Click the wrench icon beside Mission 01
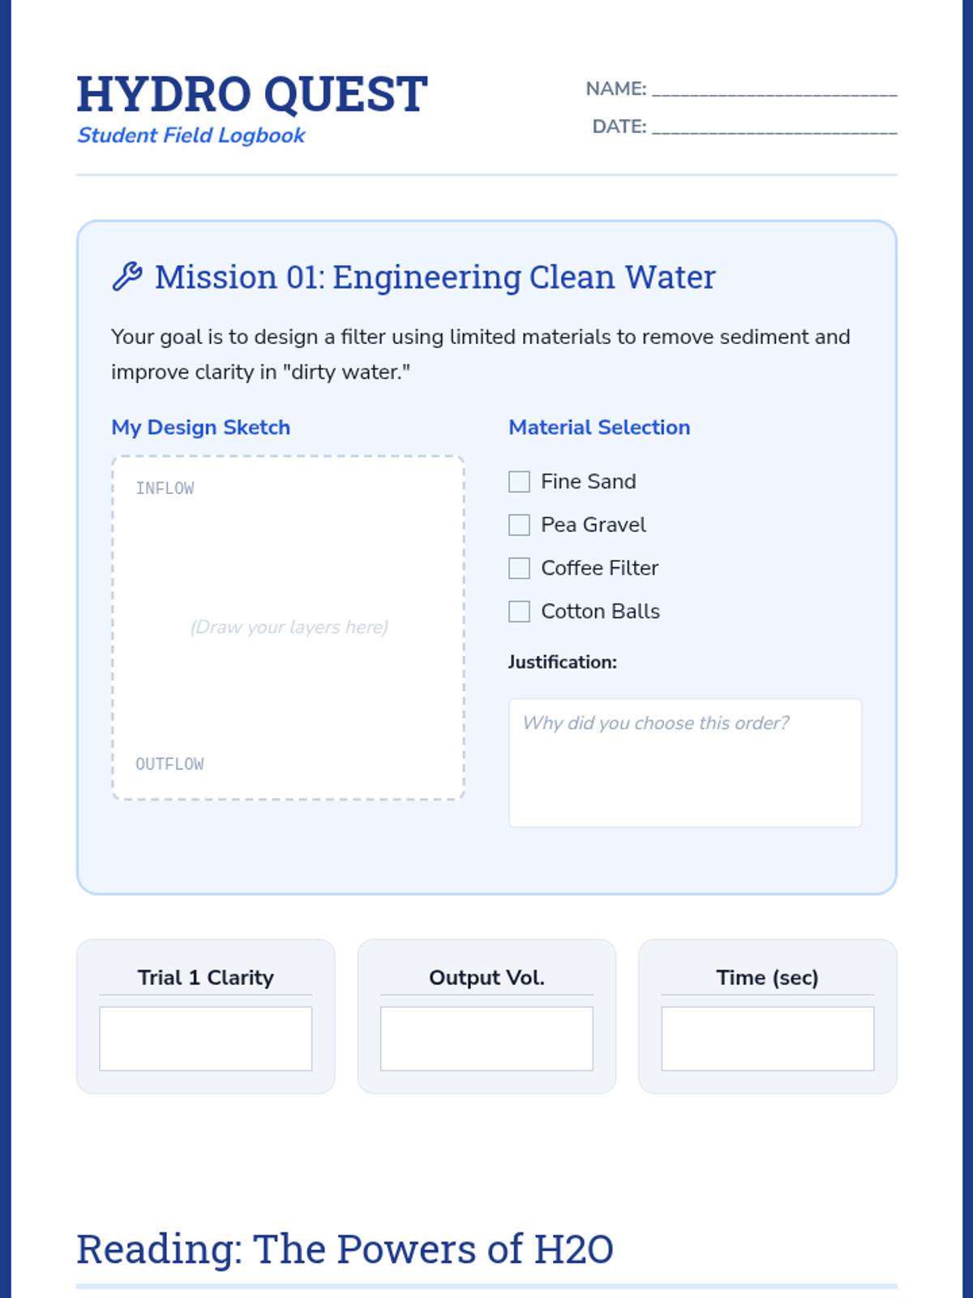This screenshot has height=1298, width=973. pos(127,277)
